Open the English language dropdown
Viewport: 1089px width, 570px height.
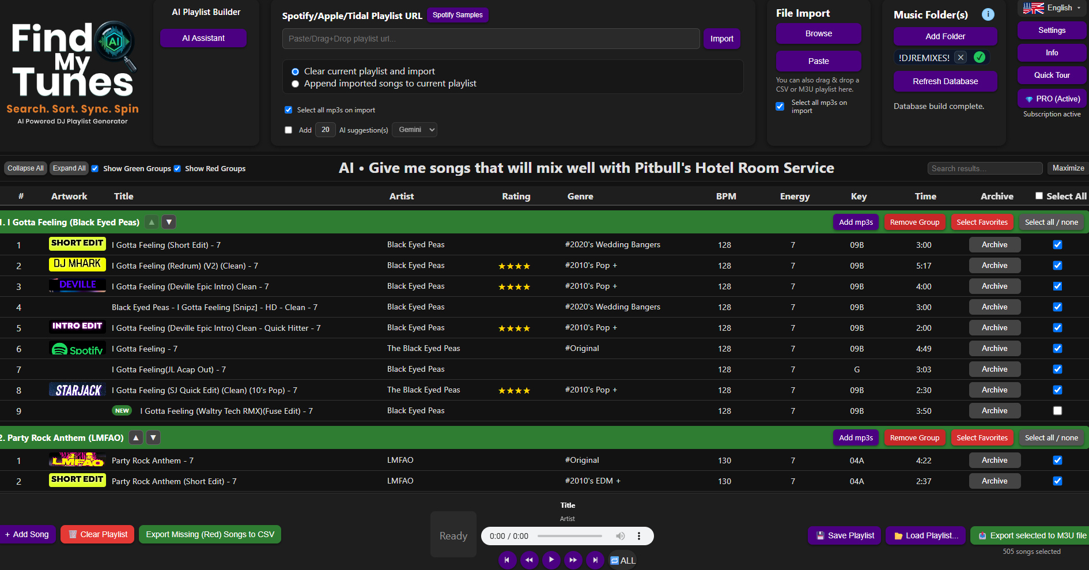coord(1059,8)
